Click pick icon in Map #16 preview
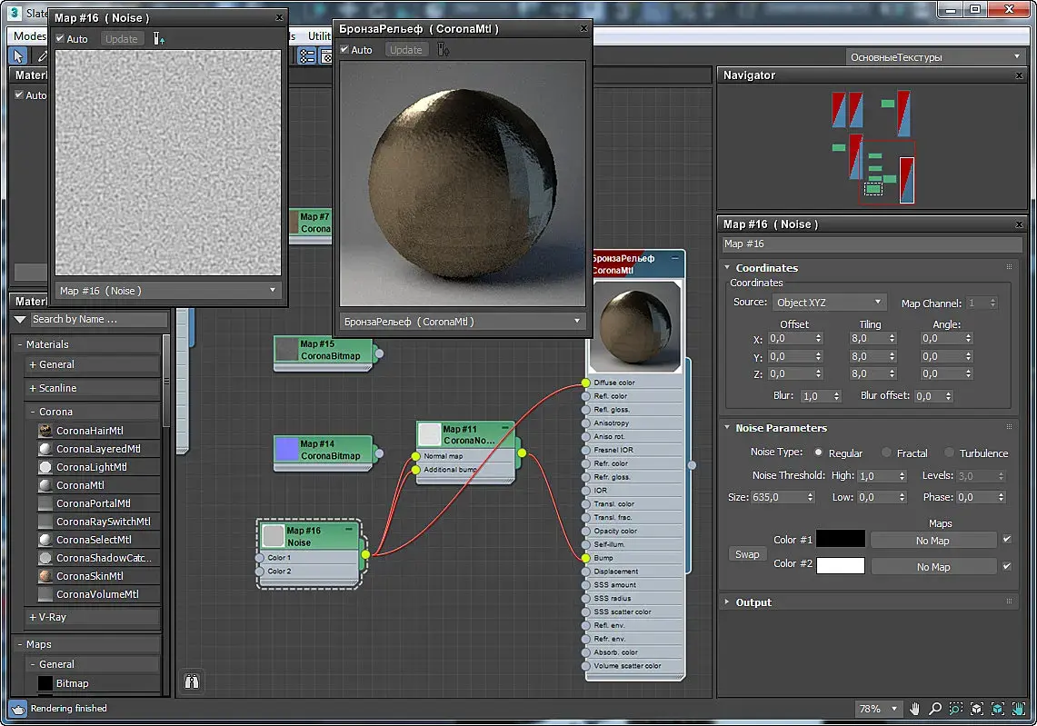 pyautogui.click(x=159, y=38)
